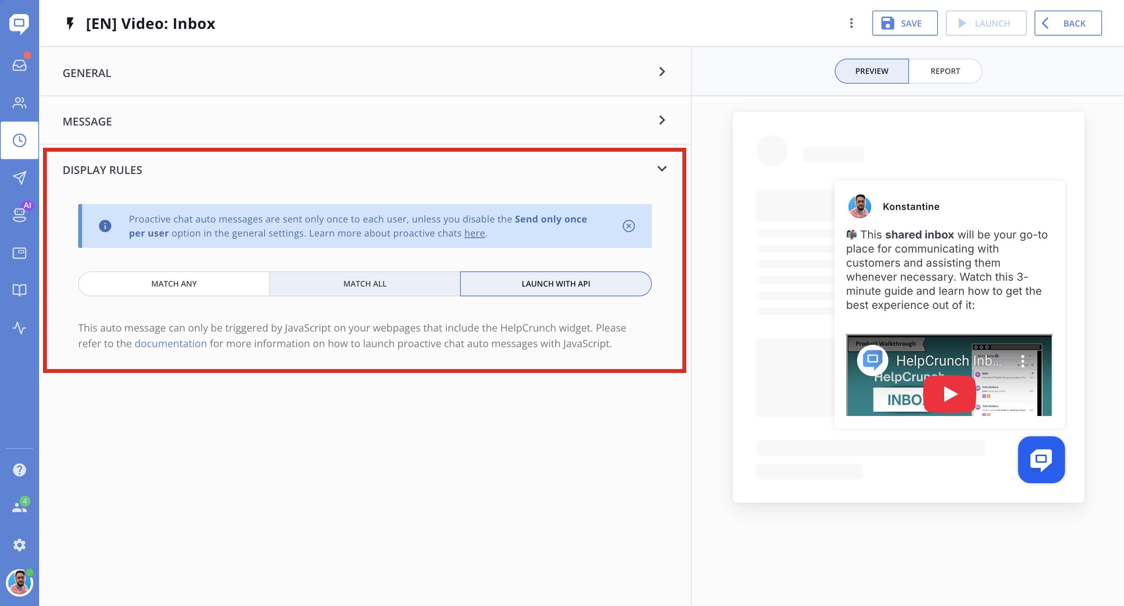
Task: Open the Popups sidebar icon
Action: pos(19,253)
